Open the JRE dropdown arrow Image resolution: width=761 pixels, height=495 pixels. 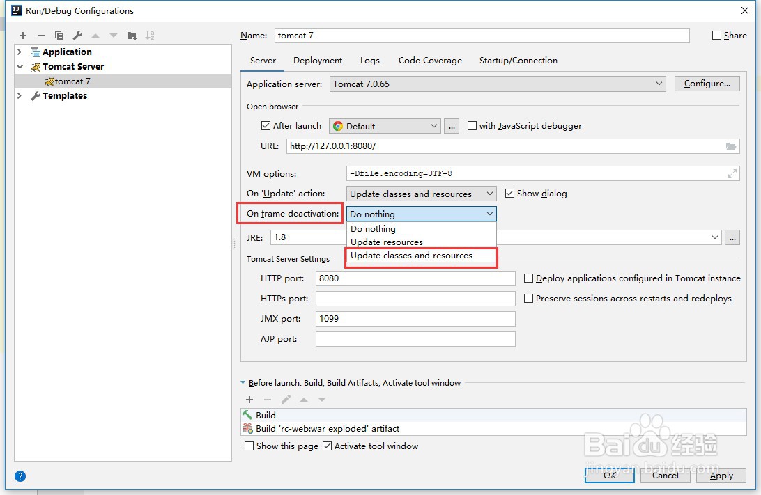(x=714, y=237)
